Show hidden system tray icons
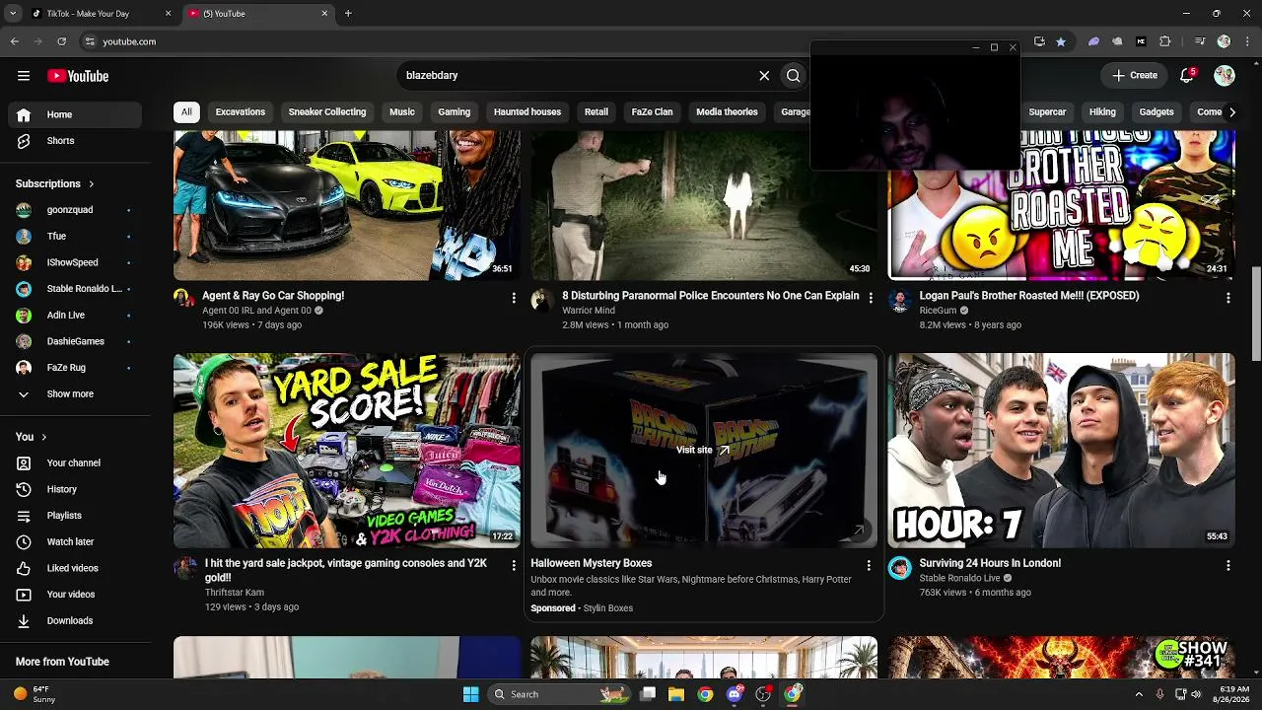1262x710 pixels. click(x=1139, y=694)
